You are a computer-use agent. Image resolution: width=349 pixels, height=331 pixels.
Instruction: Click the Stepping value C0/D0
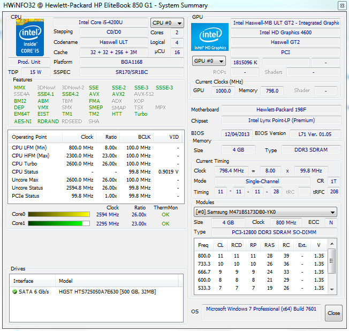click(113, 32)
